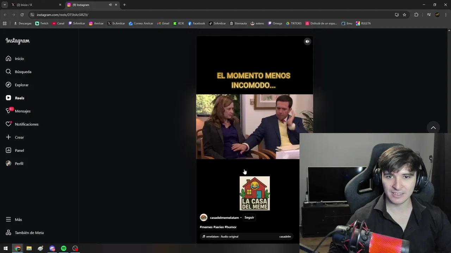This screenshot has width=451, height=253.
Task: Open the Omega bookmark
Action: (x=275, y=24)
